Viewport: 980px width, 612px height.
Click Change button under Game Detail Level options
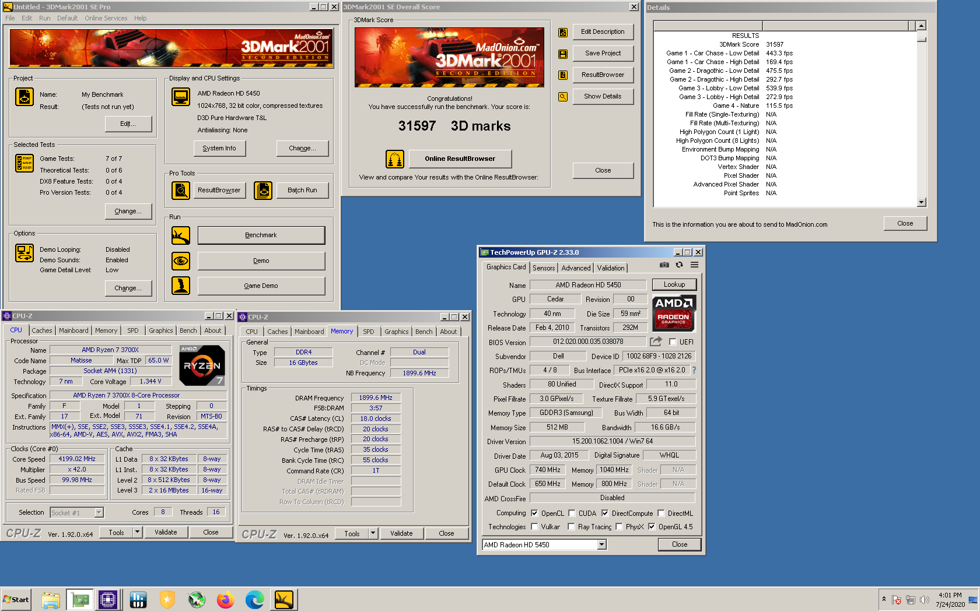[x=128, y=288]
